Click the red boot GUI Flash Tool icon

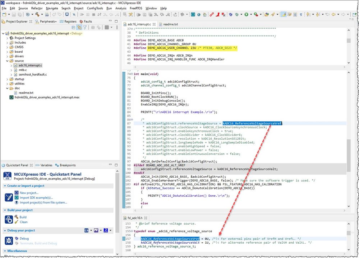[217, 14]
